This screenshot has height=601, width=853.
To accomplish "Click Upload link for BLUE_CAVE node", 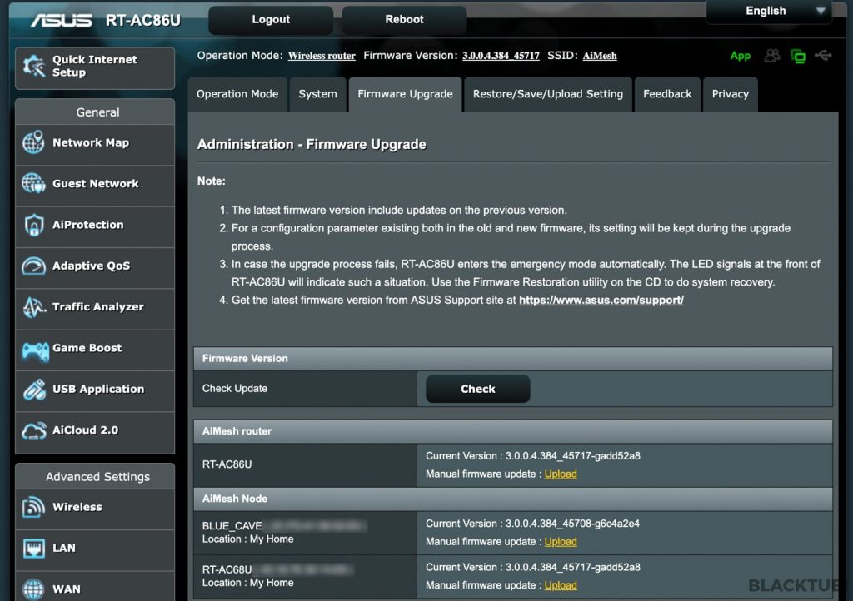I will [561, 542].
